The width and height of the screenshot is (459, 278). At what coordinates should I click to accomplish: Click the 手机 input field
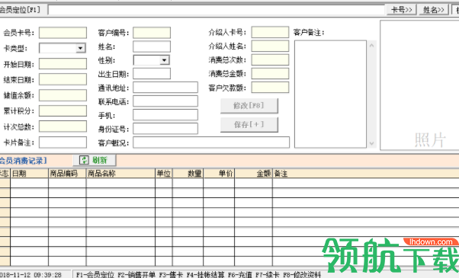[165, 115]
